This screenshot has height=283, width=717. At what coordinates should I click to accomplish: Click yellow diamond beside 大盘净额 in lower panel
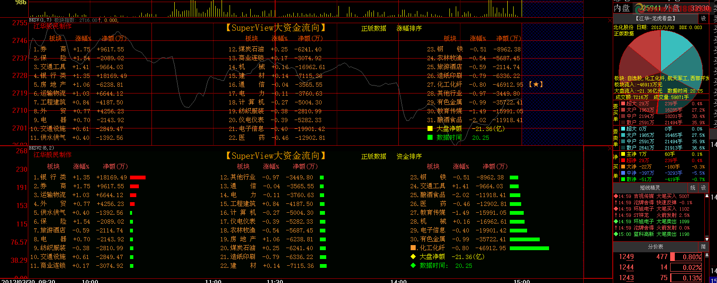414,256
